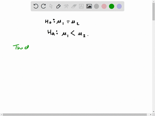Click the scroll down arrow
Screen dimensions: 155x116
tap(154, 112)
